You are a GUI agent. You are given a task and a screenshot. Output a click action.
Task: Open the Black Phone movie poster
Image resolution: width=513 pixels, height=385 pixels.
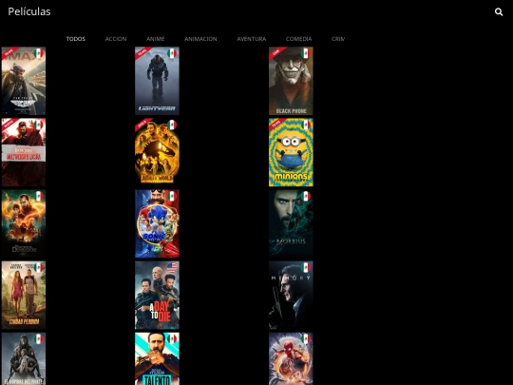coord(291,81)
